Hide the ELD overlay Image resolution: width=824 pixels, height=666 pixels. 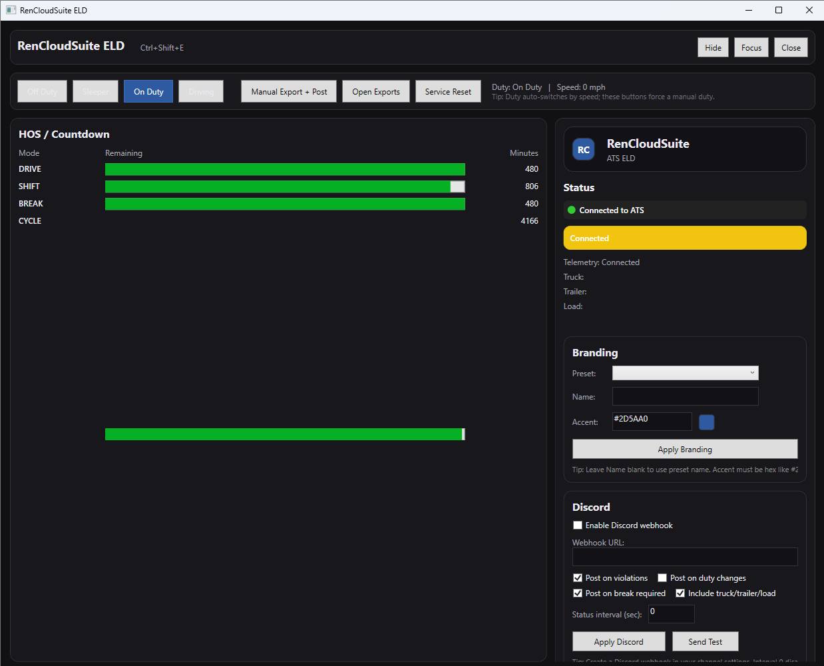click(x=713, y=47)
